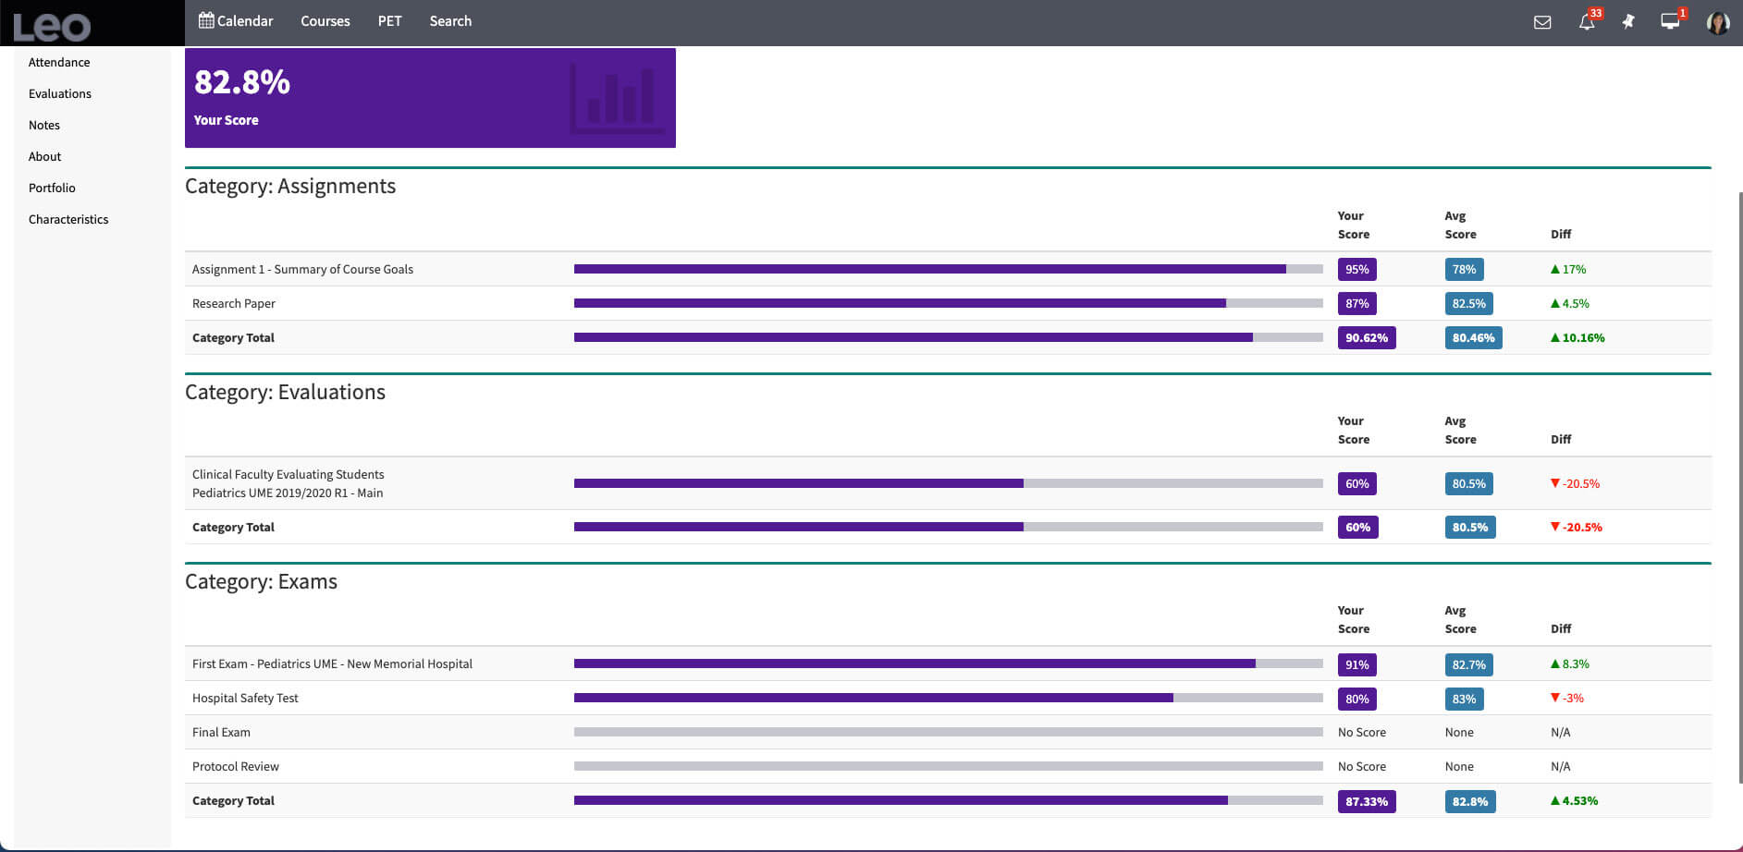The image size is (1743, 852).
Task: Click the First Exam Pediatrics UME row title
Action: click(x=332, y=664)
